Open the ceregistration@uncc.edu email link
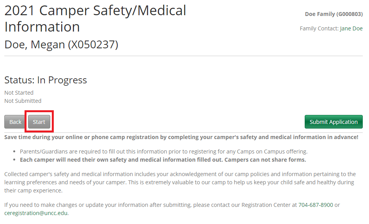The width and height of the screenshot is (369, 224). click(36, 213)
